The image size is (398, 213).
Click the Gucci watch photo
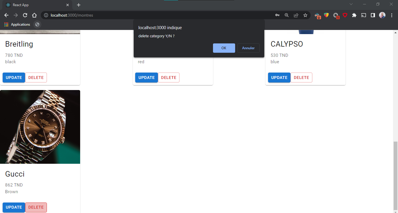[x=40, y=127]
